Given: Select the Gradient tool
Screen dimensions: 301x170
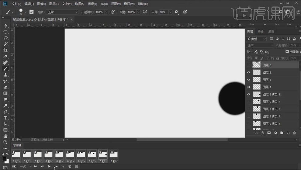Looking at the screenshot, I should pos(5,93).
